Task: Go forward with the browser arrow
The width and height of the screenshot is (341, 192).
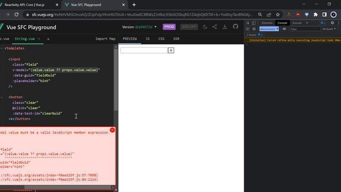Action: point(7,14)
